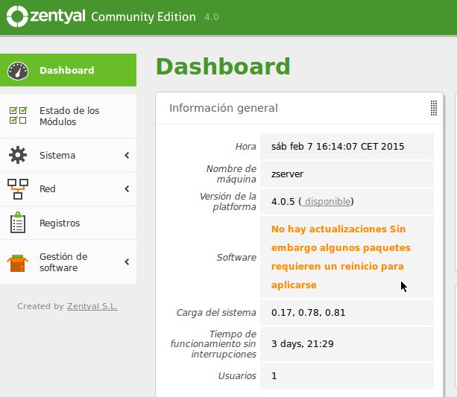The height and width of the screenshot is (397, 457).
Task: Click the 'Usuarios' label
Action: tap(237, 376)
